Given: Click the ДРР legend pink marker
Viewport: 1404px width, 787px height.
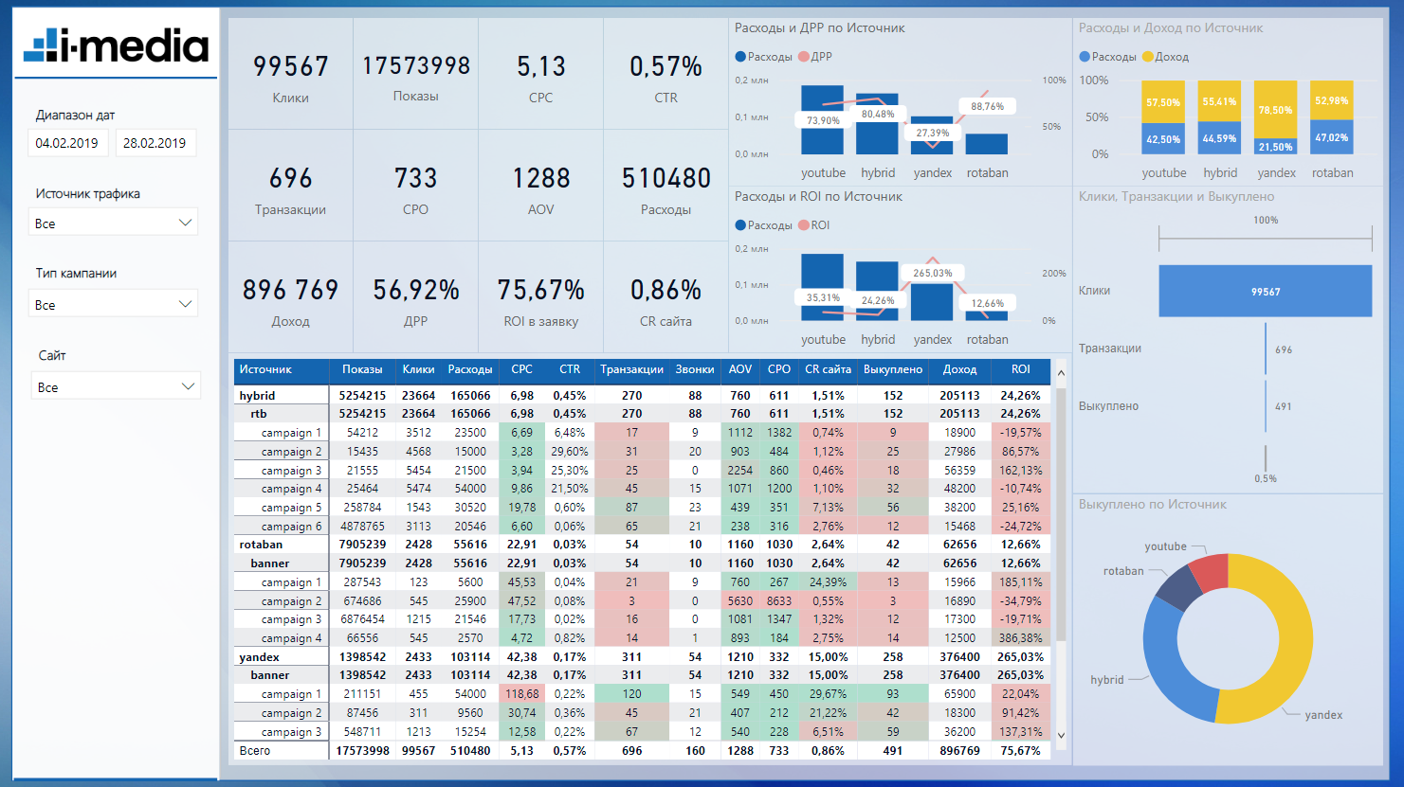Looking at the screenshot, I should point(804,57).
